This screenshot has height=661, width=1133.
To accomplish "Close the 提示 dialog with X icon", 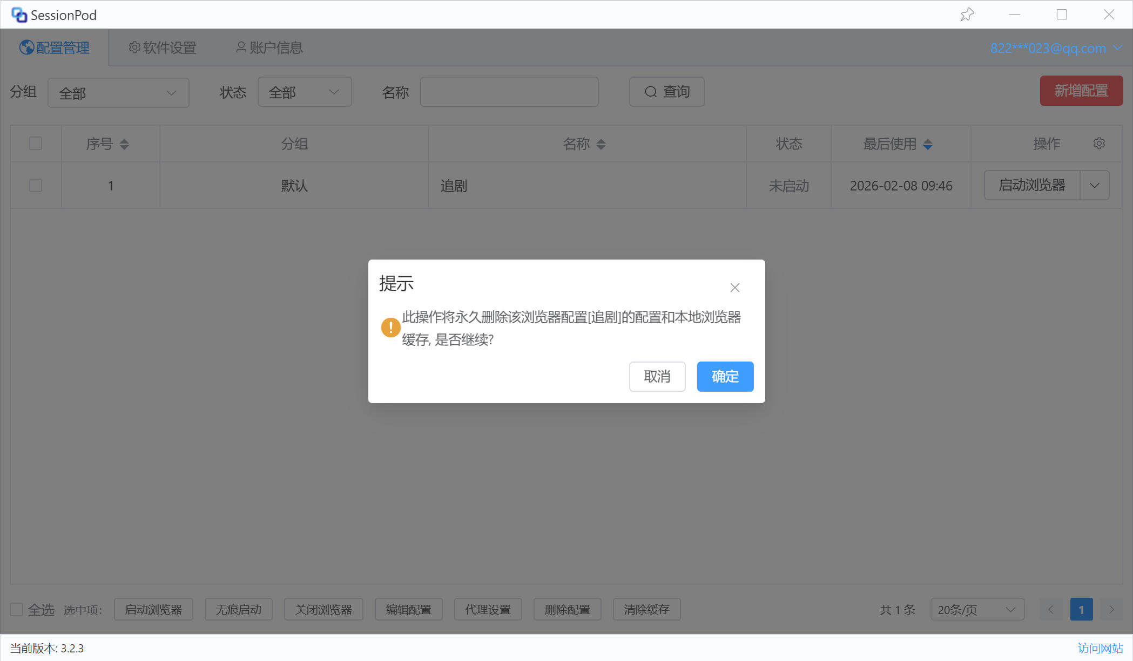I will click(x=734, y=288).
